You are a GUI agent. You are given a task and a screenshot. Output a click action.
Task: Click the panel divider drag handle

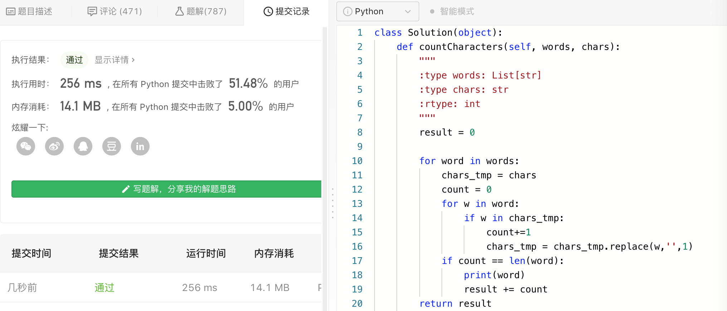[x=333, y=203]
